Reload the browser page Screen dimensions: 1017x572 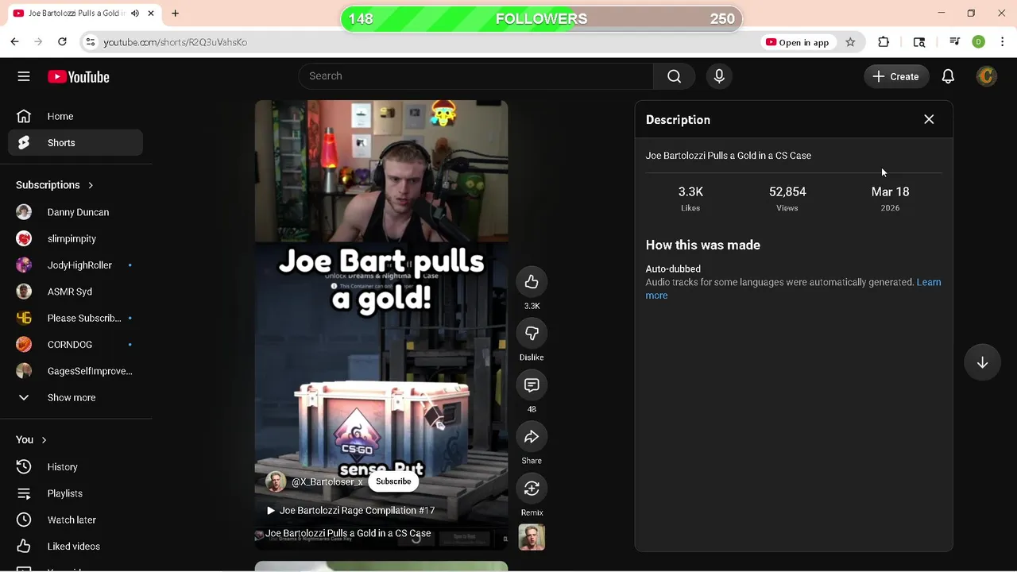coord(62,42)
